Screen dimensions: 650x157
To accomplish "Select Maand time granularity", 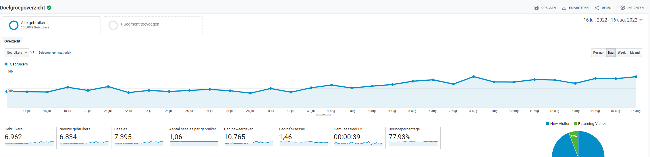I will click(x=635, y=53).
